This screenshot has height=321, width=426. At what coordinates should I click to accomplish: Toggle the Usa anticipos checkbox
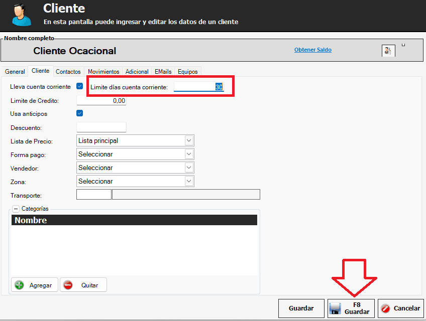pos(79,113)
